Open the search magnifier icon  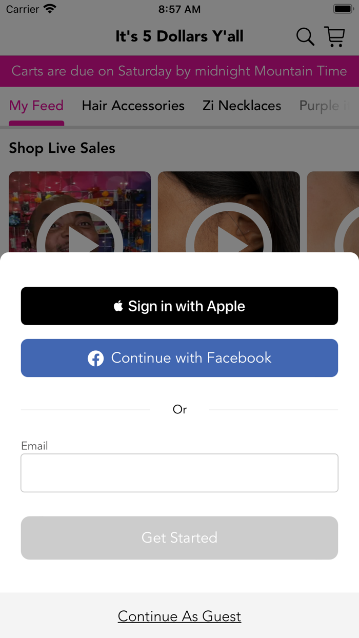click(305, 37)
